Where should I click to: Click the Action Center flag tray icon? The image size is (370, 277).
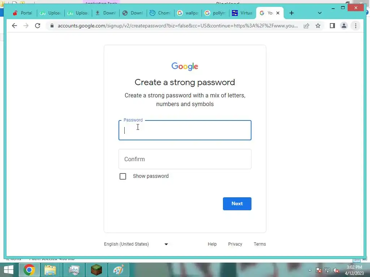pyautogui.click(x=319, y=270)
